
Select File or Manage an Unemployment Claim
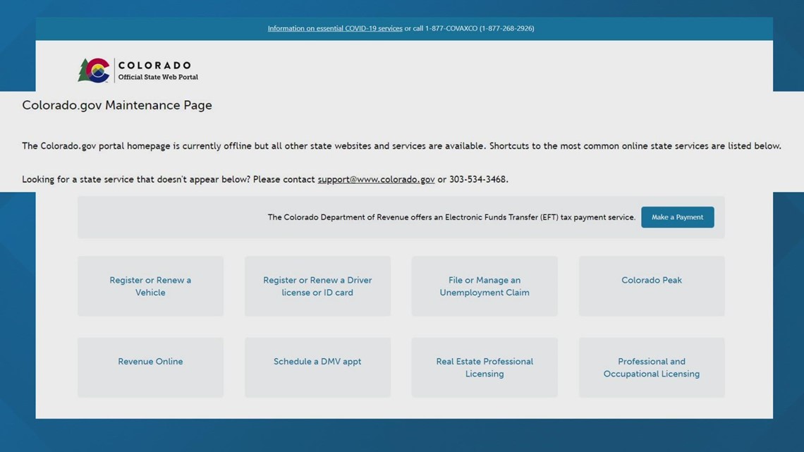coord(485,286)
